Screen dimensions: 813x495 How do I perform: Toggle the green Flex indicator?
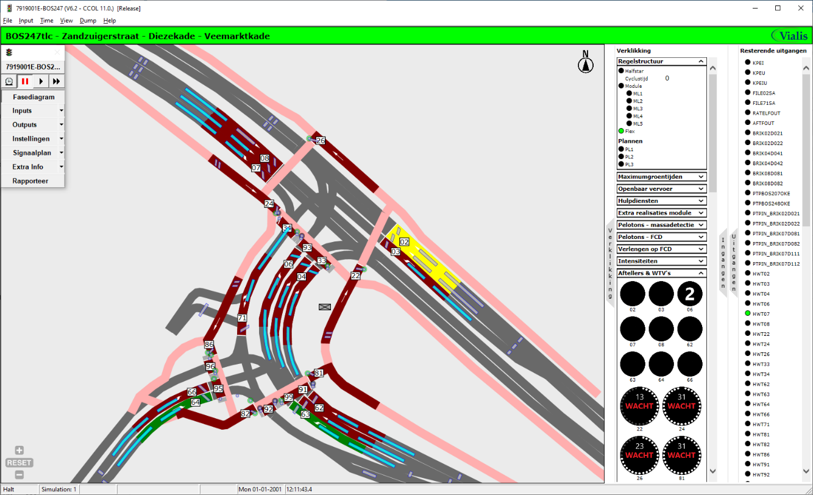621,131
